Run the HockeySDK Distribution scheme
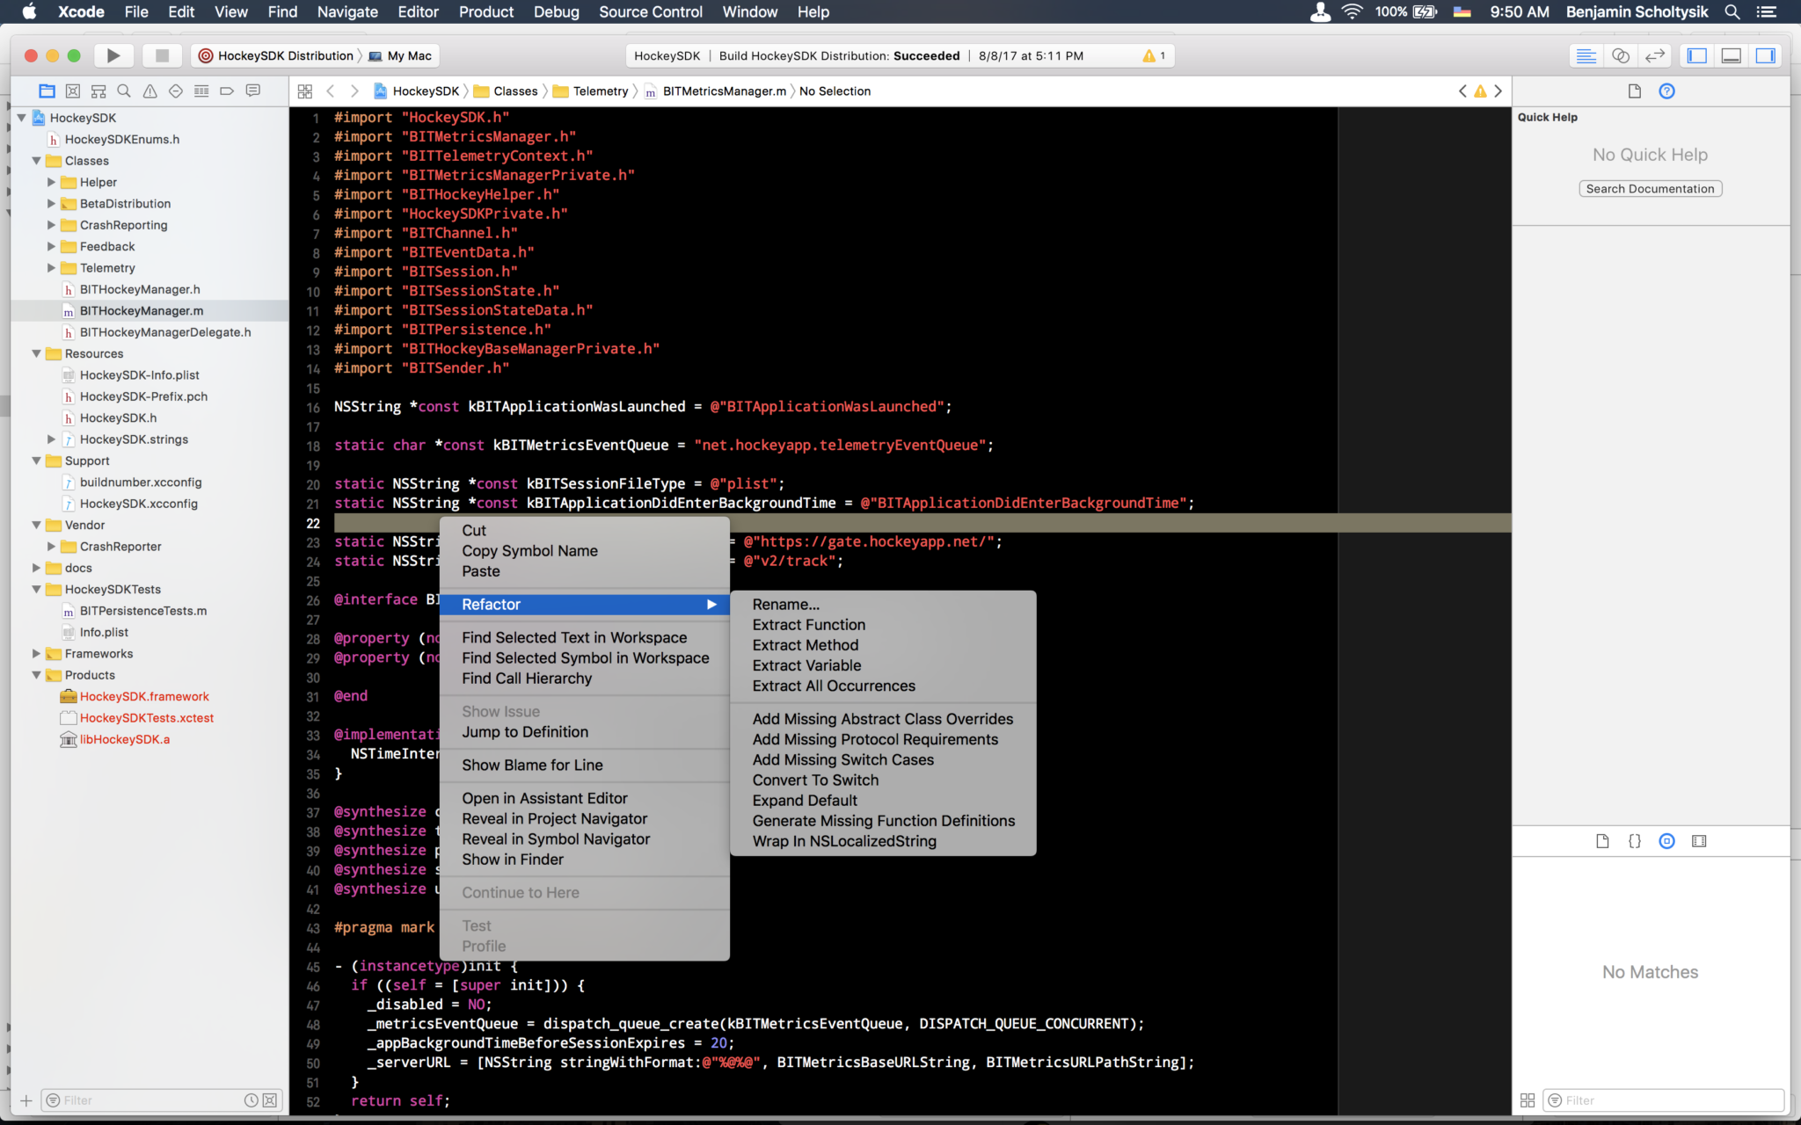1801x1125 pixels. pyautogui.click(x=113, y=55)
